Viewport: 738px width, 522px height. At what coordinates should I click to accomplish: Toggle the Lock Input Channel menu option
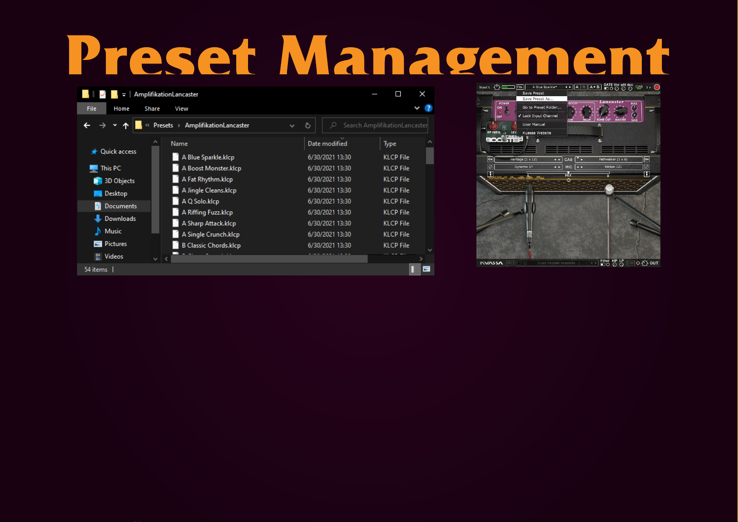[x=542, y=116]
